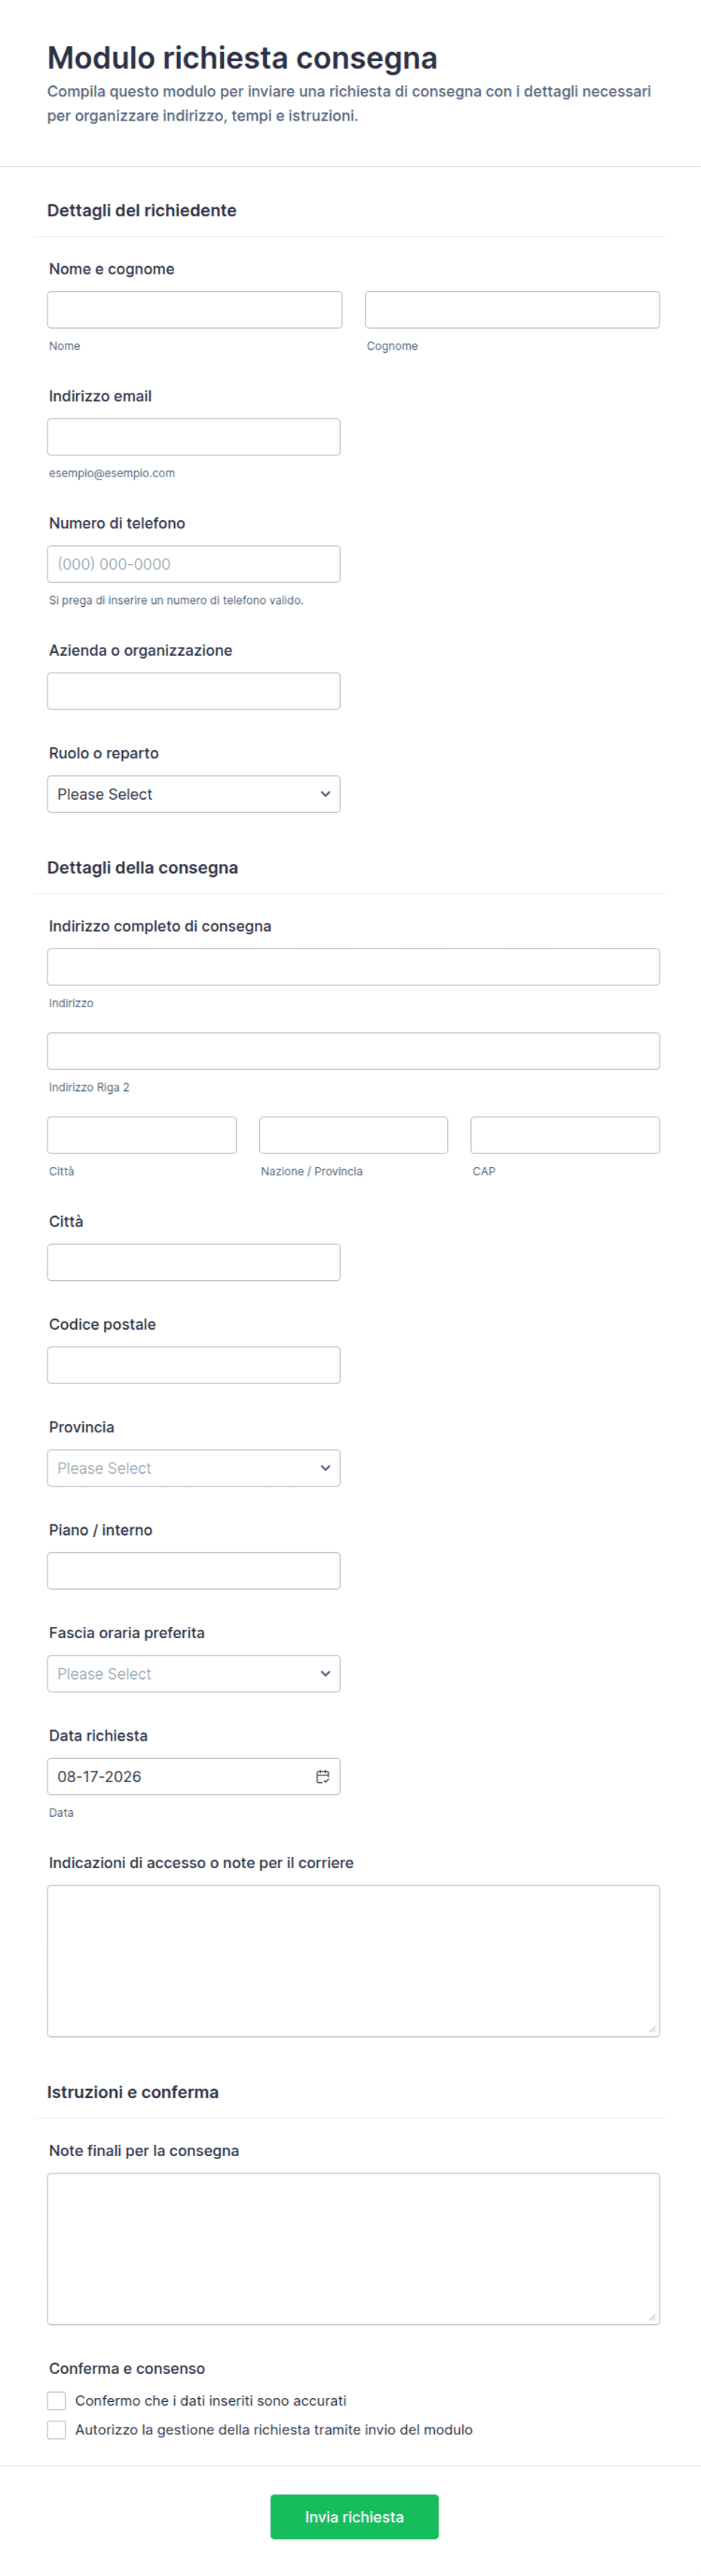Click the 'Codice postale' text box
The image size is (701, 2576).
click(194, 1365)
